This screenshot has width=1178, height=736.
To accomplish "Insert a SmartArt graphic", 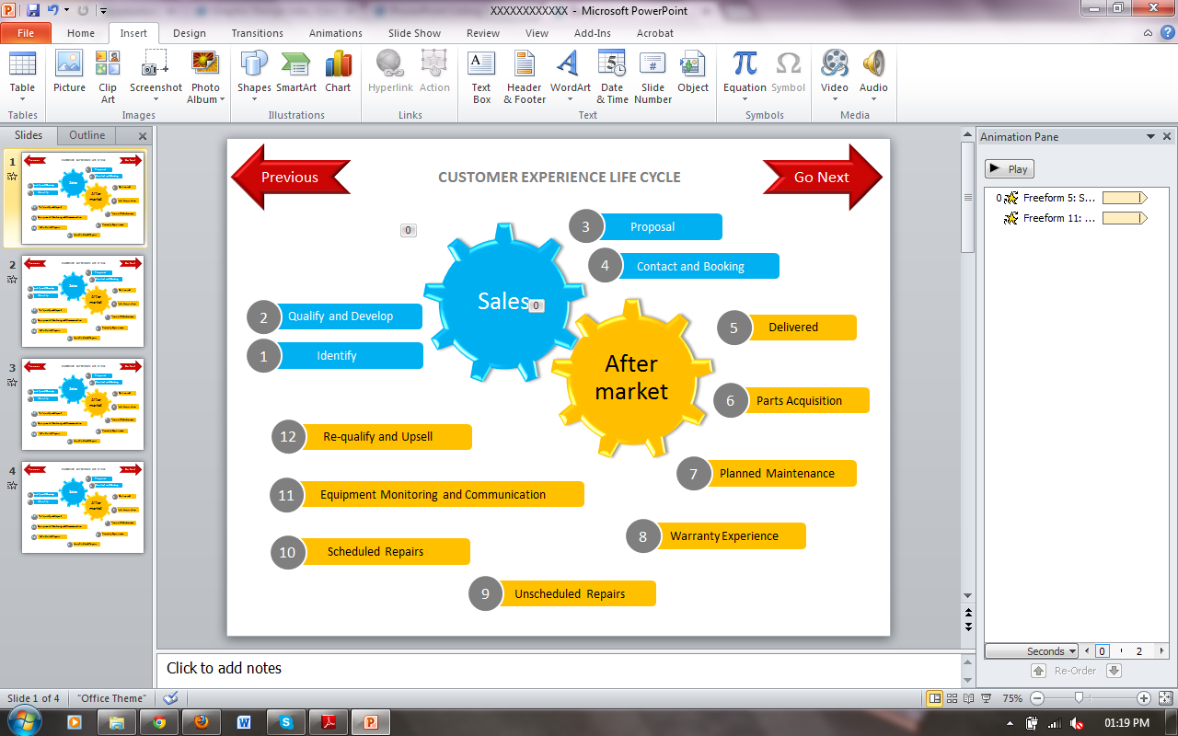I will (x=296, y=72).
